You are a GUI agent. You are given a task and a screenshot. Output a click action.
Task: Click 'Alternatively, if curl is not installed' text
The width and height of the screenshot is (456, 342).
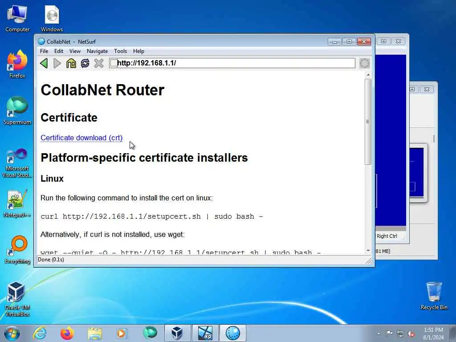113,234
